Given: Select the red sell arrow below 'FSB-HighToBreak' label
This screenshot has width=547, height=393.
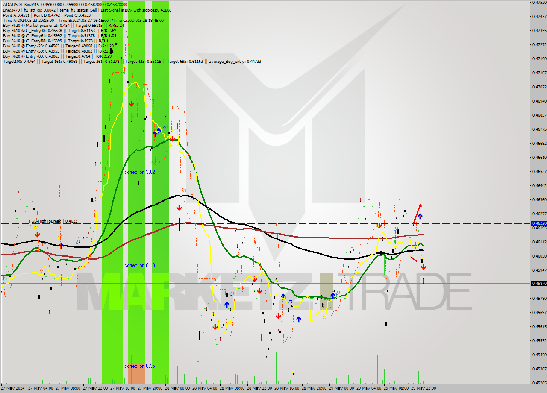Looking at the screenshot, I should [x=38, y=234].
